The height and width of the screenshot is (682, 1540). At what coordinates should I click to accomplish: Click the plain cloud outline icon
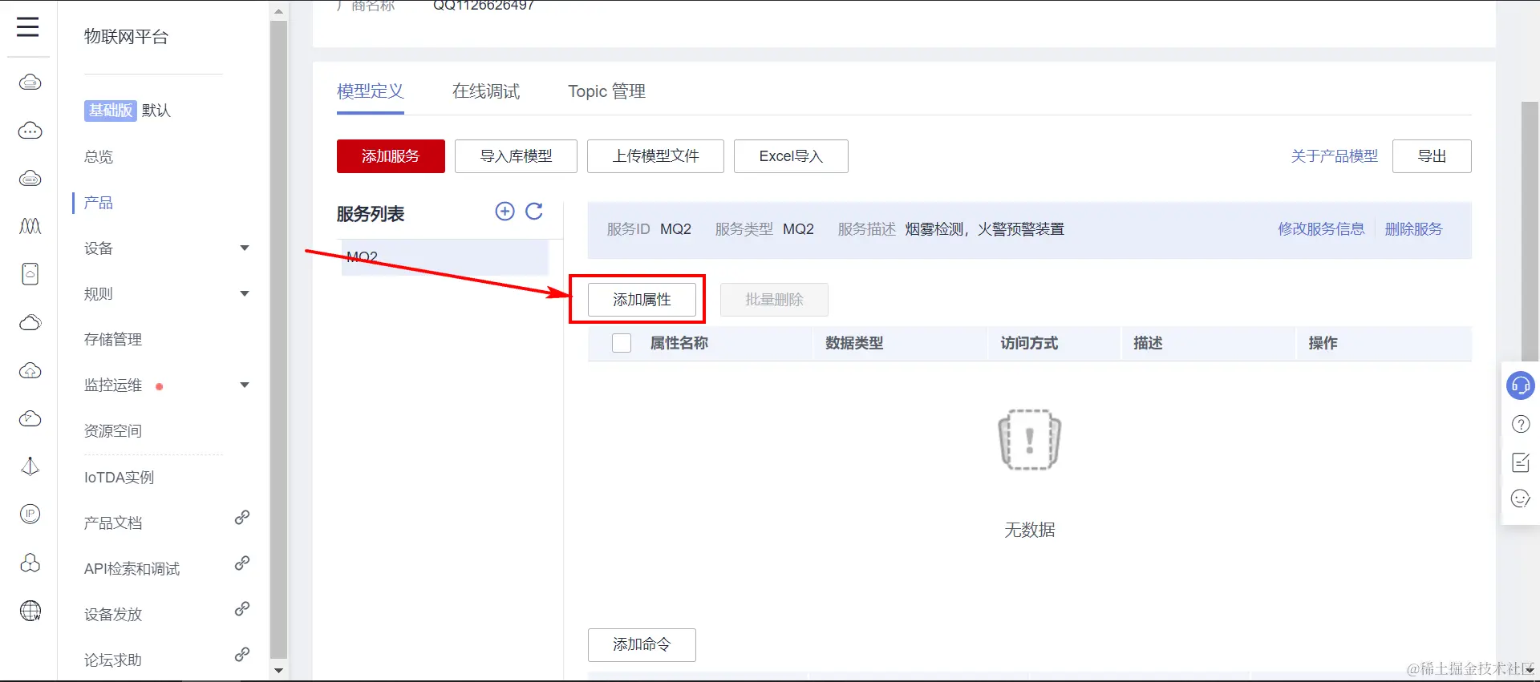click(30, 322)
